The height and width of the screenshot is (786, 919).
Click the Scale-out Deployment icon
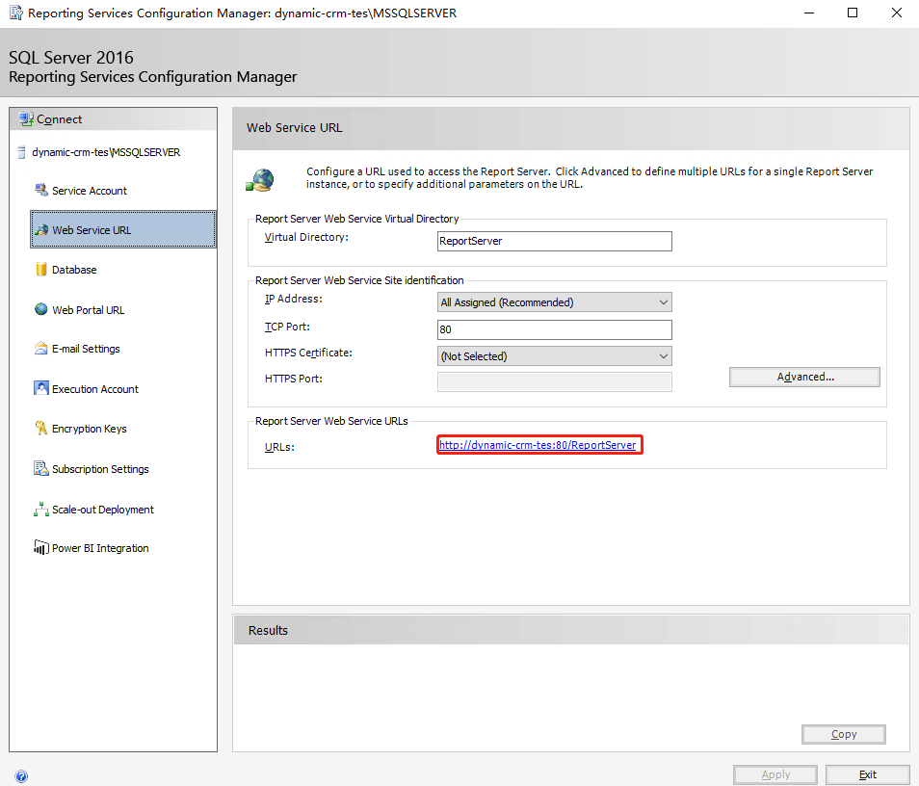pos(41,510)
